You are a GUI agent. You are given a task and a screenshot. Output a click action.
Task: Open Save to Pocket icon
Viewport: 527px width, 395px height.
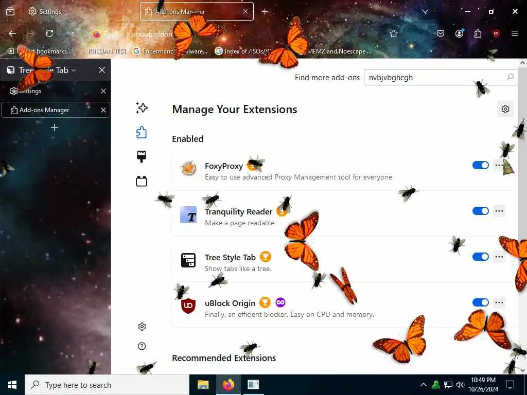[441, 33]
